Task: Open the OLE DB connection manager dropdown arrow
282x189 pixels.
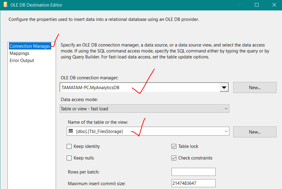Action: (224, 87)
